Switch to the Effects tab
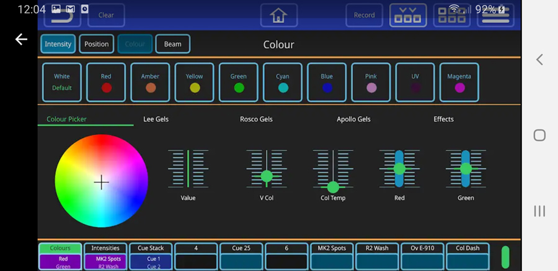Image resolution: width=558 pixels, height=271 pixels. point(443,119)
